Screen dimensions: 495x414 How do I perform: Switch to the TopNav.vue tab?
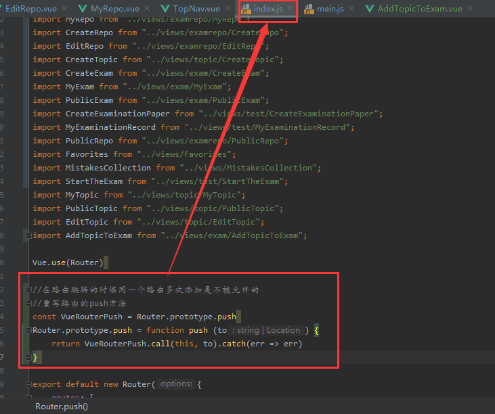(x=196, y=9)
